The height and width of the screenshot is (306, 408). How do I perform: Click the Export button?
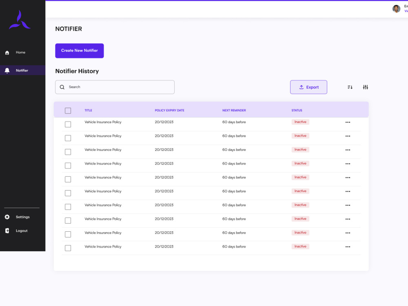tap(308, 87)
